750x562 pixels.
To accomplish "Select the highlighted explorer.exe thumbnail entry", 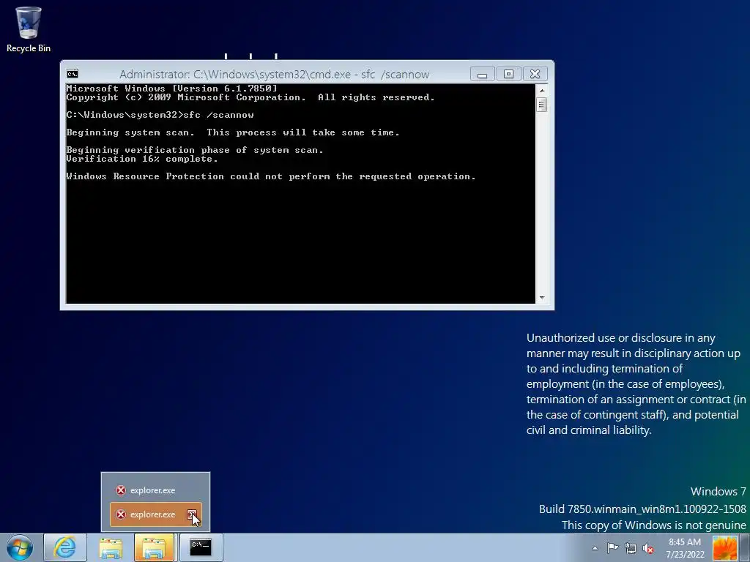I will [x=155, y=514].
